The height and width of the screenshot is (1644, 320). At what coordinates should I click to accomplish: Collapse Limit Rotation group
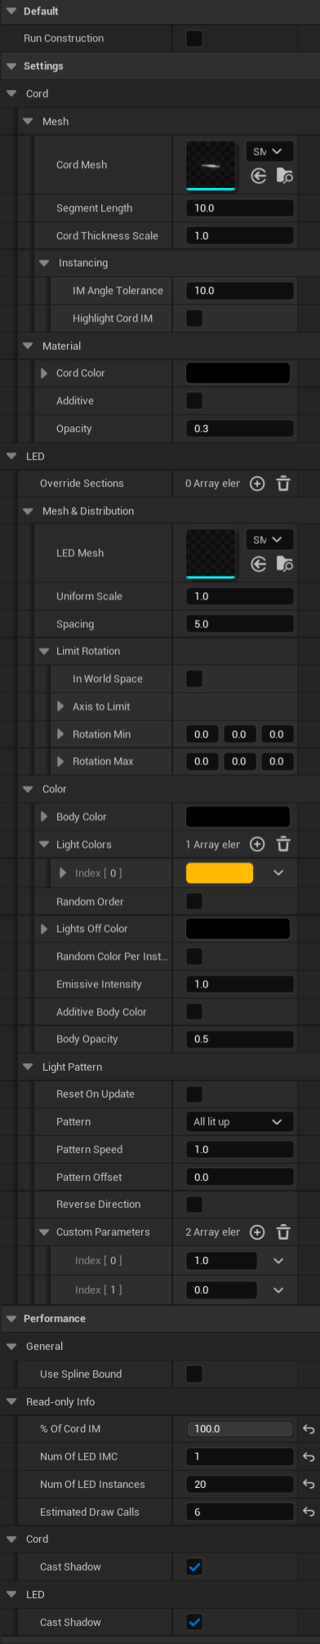click(44, 651)
